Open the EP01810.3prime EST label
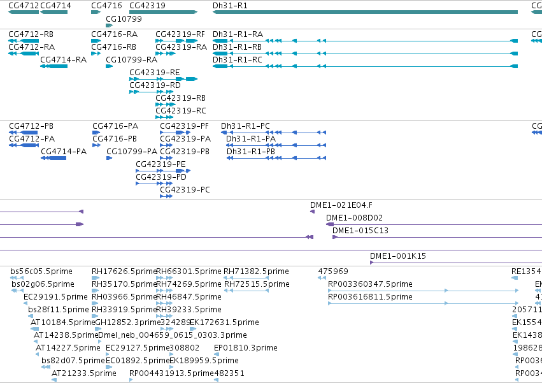The image size is (542, 383). [x=245, y=348]
